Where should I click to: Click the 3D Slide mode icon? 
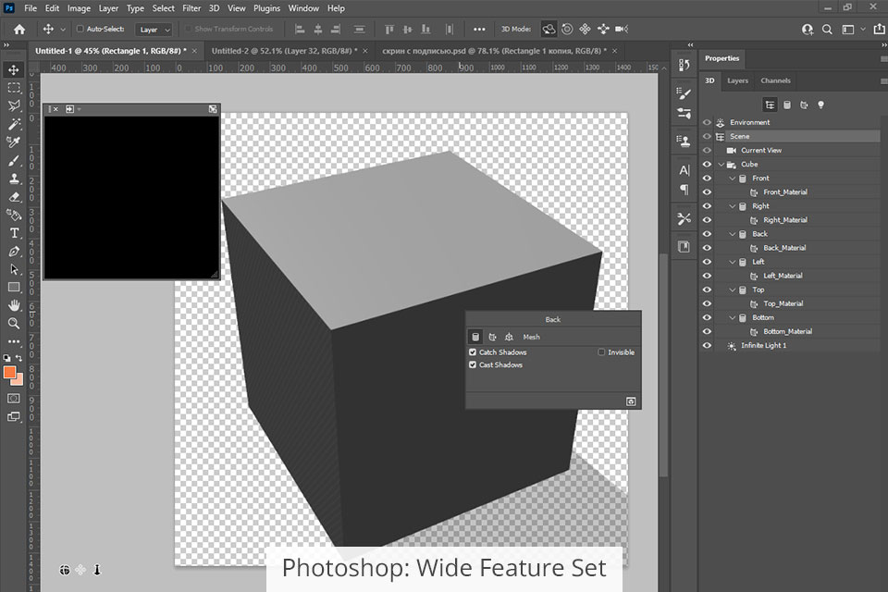click(x=603, y=29)
